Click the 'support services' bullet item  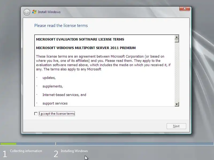coord(55,103)
